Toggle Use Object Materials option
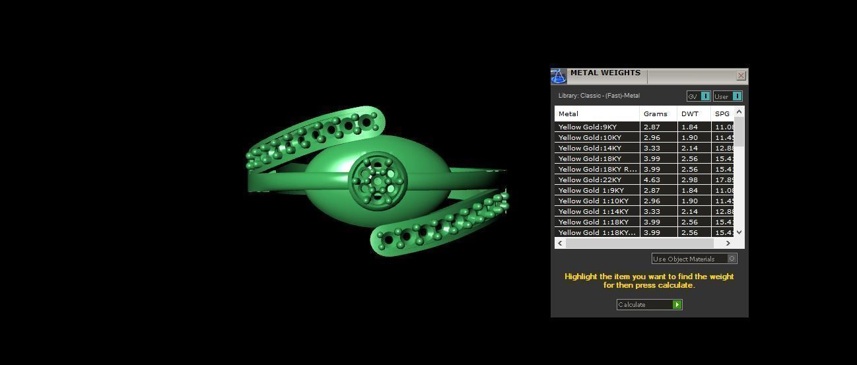This screenshot has height=365, width=857. (694, 259)
